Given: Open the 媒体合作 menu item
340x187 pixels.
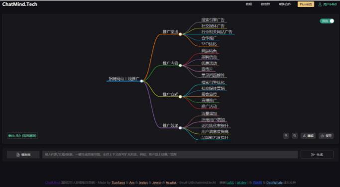Looking at the screenshot, I should pyautogui.click(x=285, y=4).
